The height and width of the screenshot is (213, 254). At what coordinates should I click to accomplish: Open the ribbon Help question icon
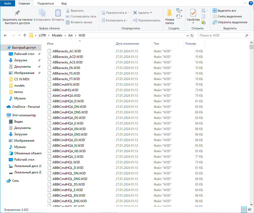(x=251, y=3)
